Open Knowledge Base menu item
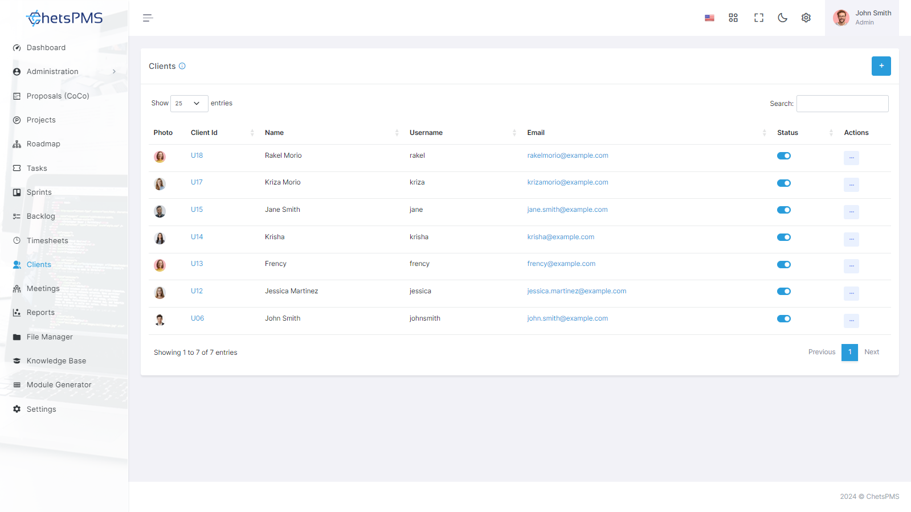 (x=56, y=361)
